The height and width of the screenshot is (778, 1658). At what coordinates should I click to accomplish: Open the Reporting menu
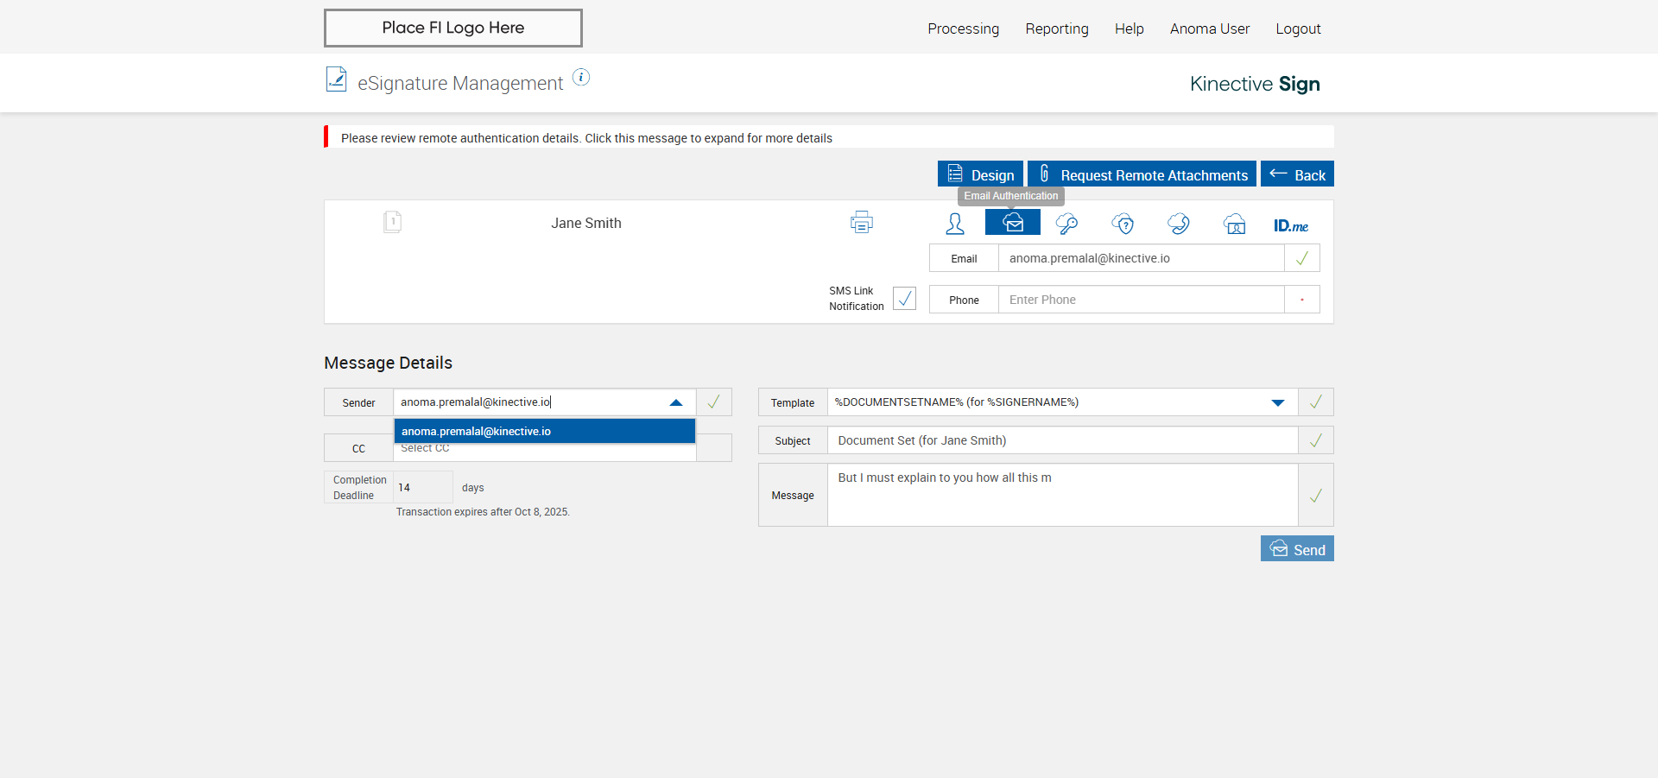coord(1056,28)
